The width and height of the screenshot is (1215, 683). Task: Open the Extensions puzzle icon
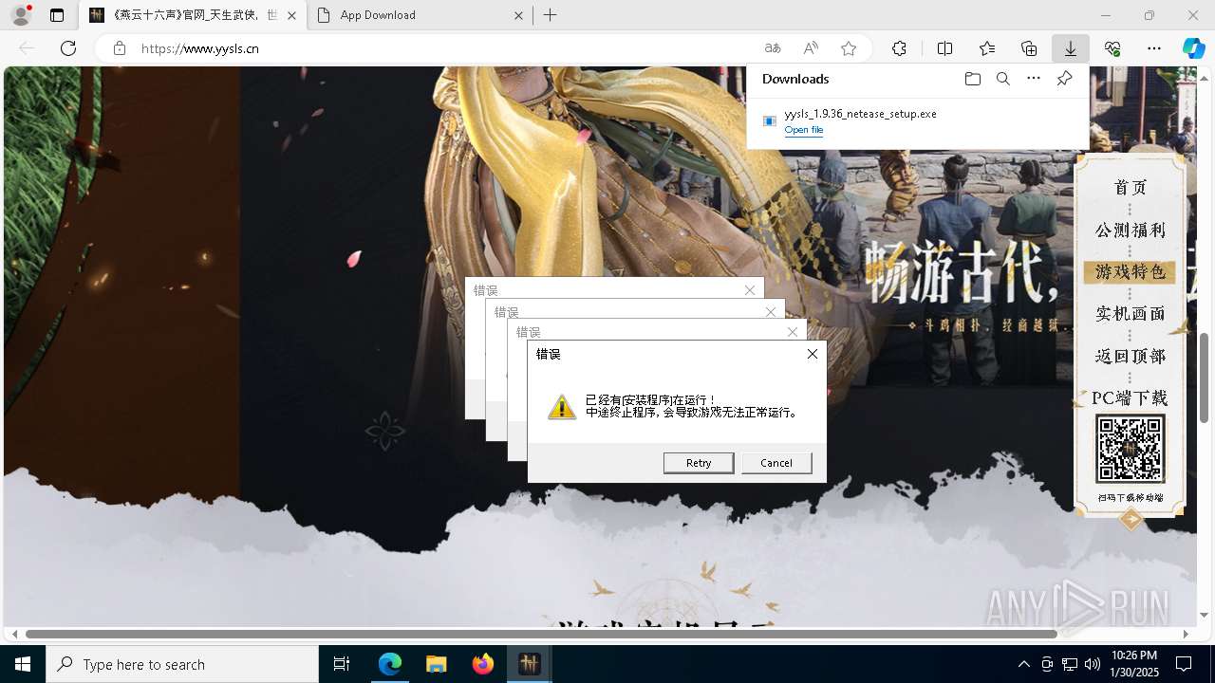tap(899, 48)
